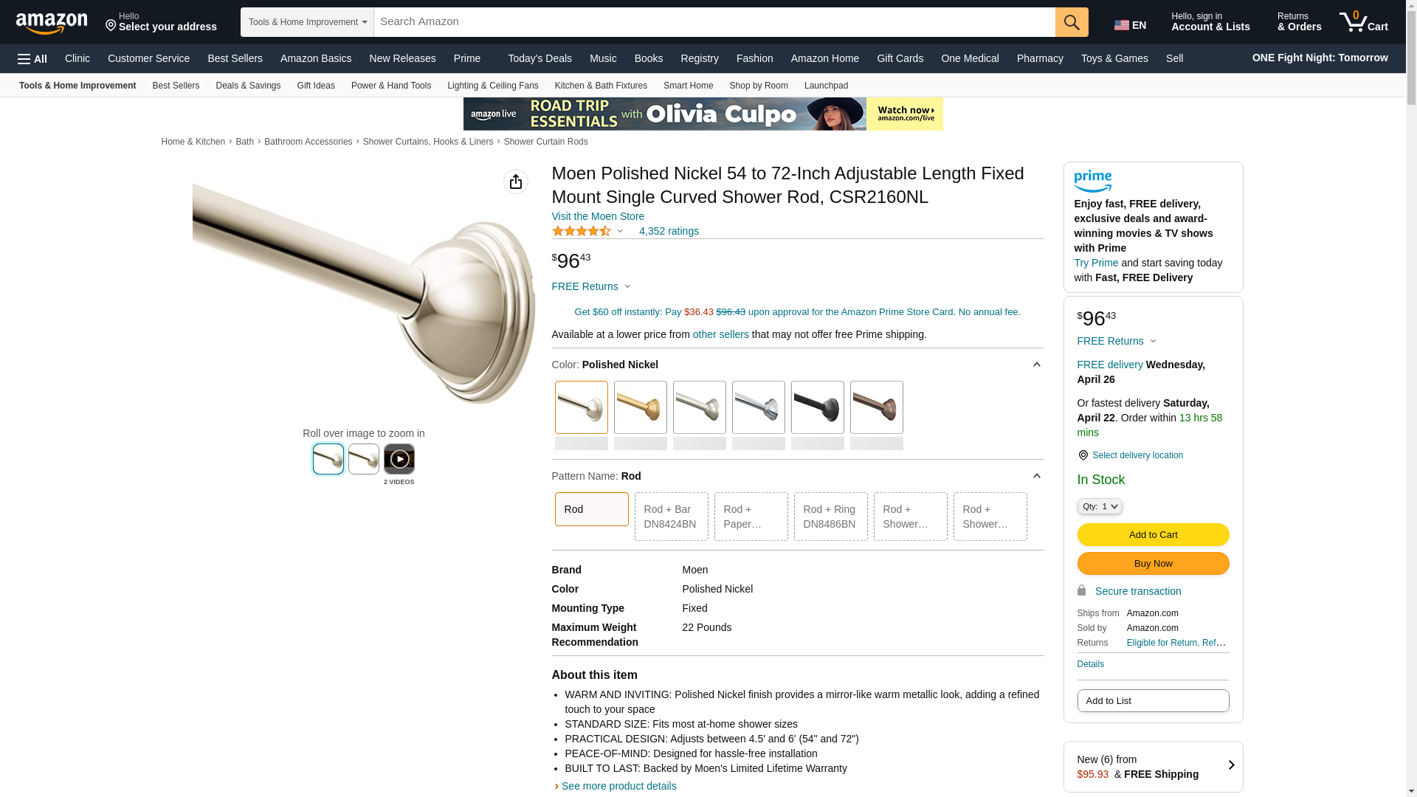Select the gold brass color swatch
Screen dimensions: 1417x797
pos(641,407)
